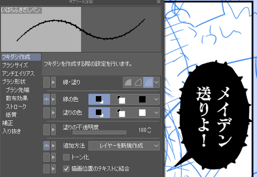Expand the arrow beside 線・塗り
The height and width of the screenshot is (177, 257).
click(x=53, y=82)
